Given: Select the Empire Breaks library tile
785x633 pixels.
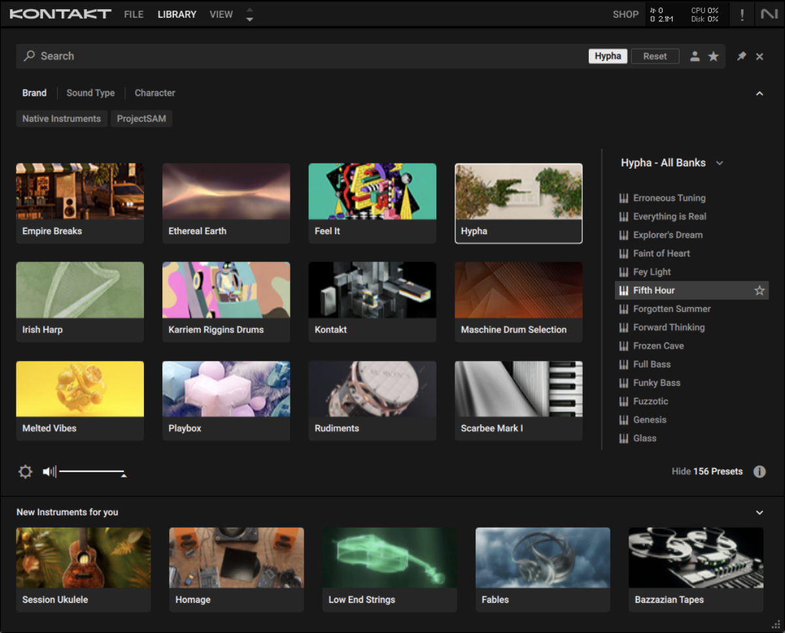Looking at the screenshot, I should [x=80, y=203].
